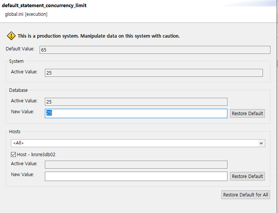This screenshot has width=278, height=213.
Task: Click the System Active Value field
Action: pyautogui.click(x=154, y=73)
